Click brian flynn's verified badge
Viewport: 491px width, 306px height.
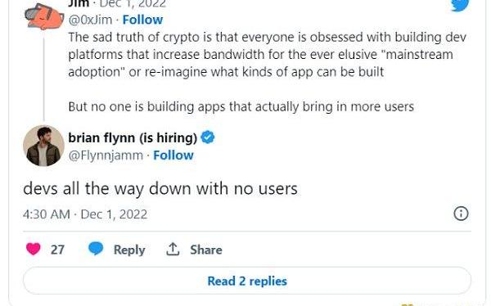pyautogui.click(x=208, y=137)
